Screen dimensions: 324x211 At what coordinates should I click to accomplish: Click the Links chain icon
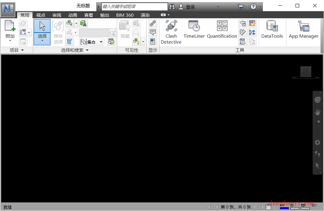(152, 23)
